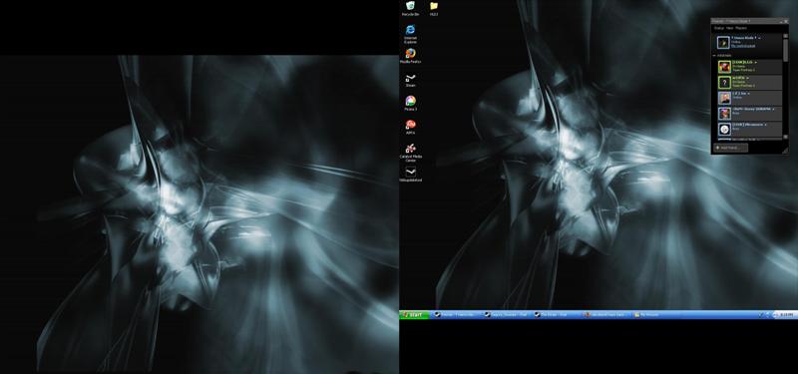Switch to the fourth taskbar button with red icon

click(x=604, y=315)
